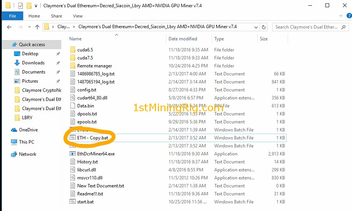Open Downloads in the navigation pane
The image size is (352, 211).
click(33, 63)
